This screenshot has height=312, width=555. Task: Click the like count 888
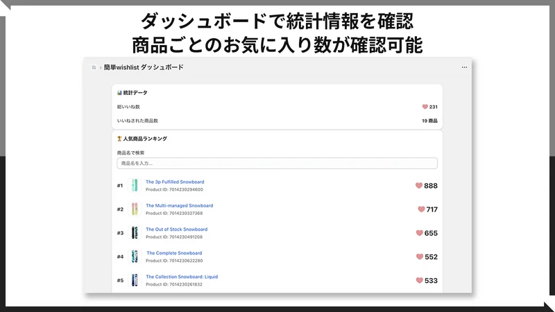431,186
